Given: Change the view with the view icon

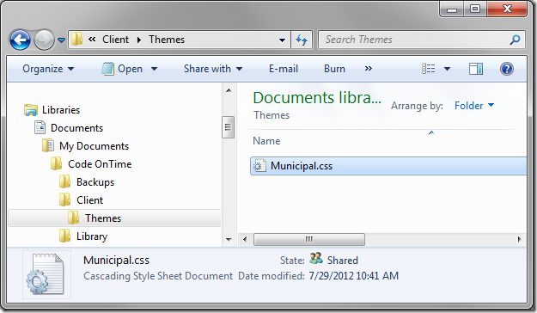Looking at the screenshot, I should (x=429, y=69).
